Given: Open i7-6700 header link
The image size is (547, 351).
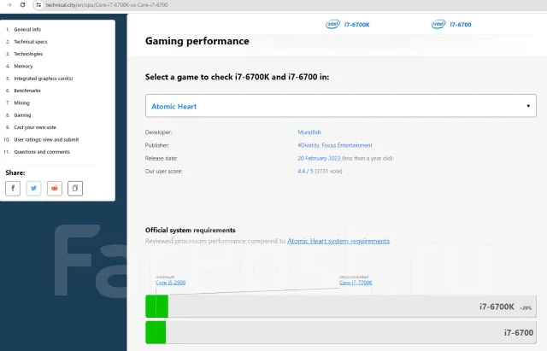Looking at the screenshot, I should pos(461,25).
